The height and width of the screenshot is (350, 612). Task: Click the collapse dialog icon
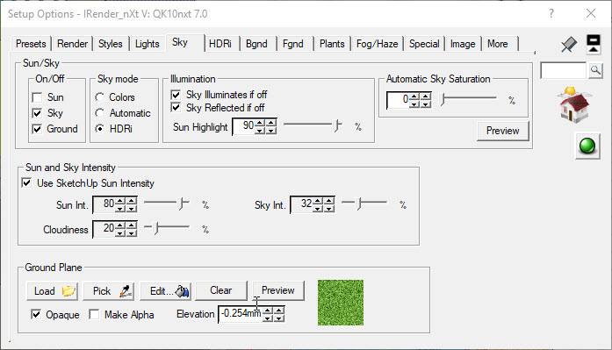594,44
